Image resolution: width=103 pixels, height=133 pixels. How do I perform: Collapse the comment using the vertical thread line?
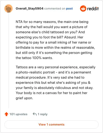pos(9,60)
